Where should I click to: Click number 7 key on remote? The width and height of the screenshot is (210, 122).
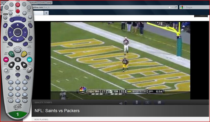[11, 95]
